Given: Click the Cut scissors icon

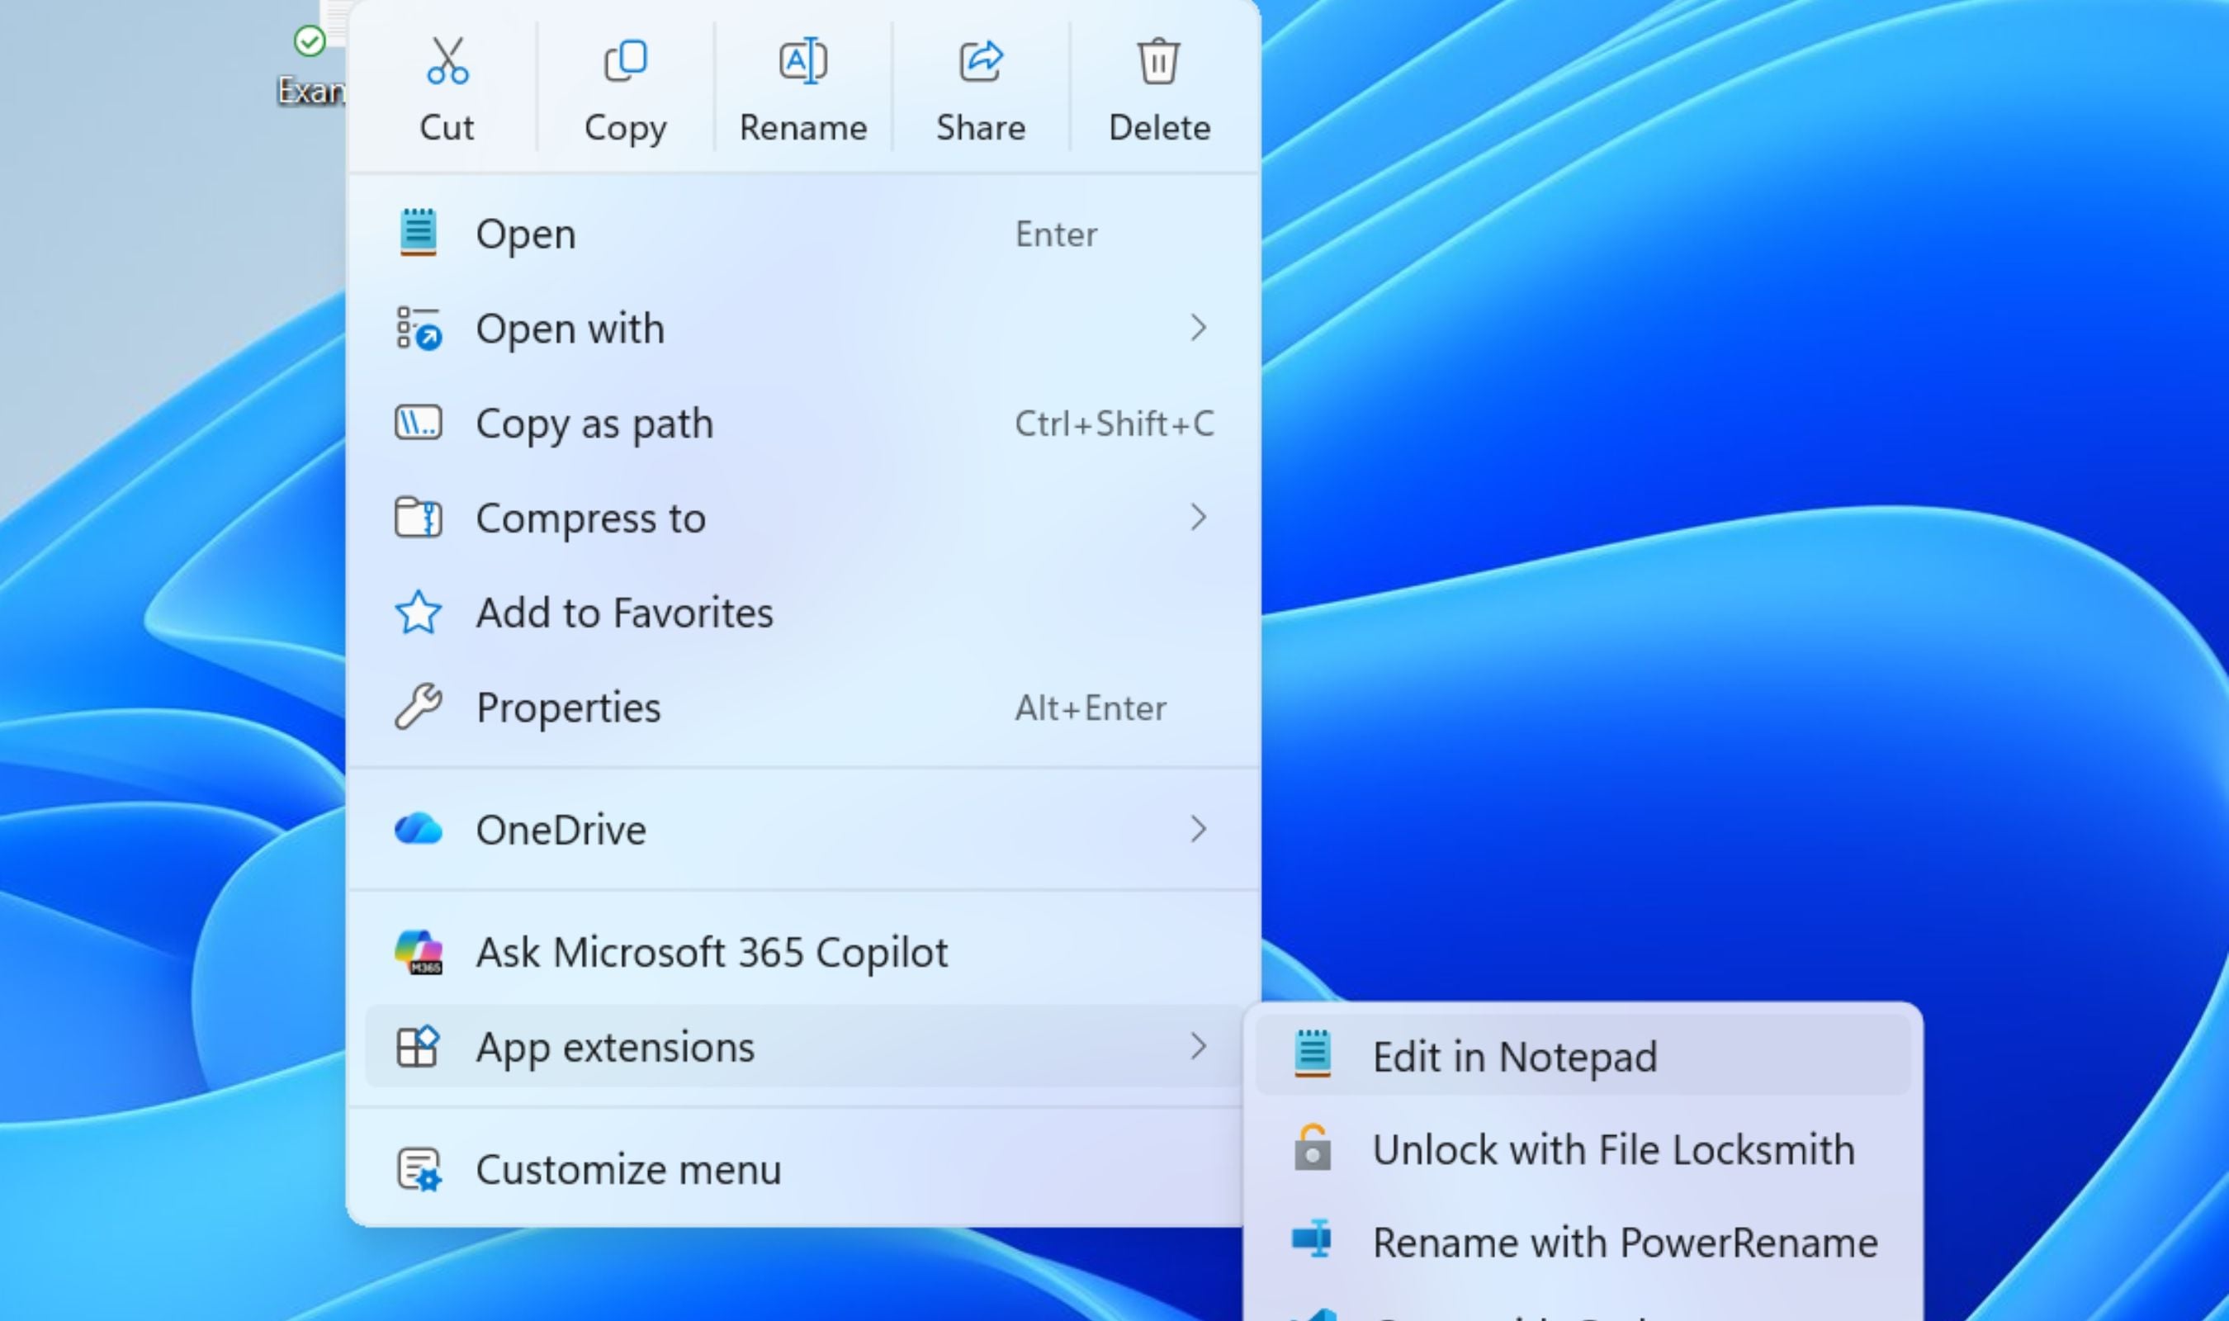Looking at the screenshot, I should (447, 60).
